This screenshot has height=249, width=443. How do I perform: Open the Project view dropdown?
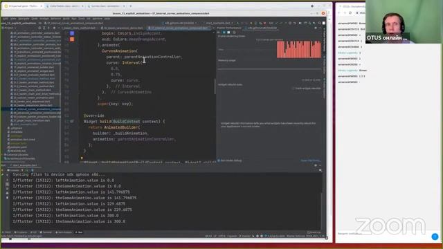pyautogui.click(x=9, y=28)
